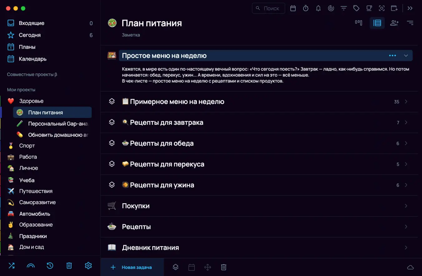Click the salad project icon beside title
This screenshot has width=422, height=276.
[112, 23]
